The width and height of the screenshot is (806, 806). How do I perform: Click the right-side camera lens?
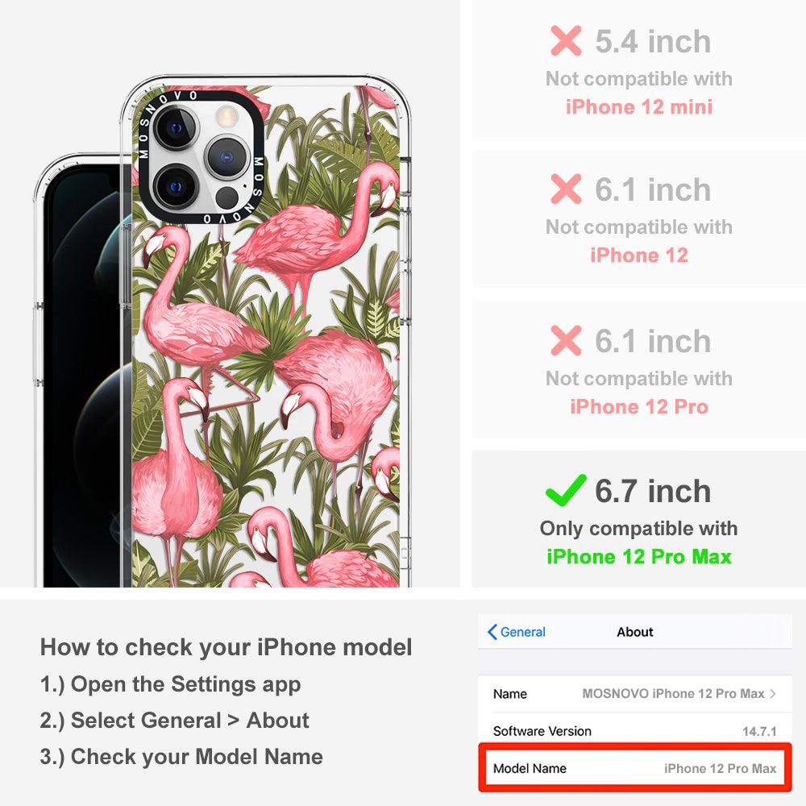(x=226, y=157)
